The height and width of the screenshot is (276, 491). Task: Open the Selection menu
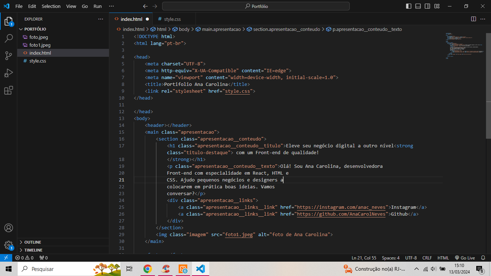(x=51, y=6)
